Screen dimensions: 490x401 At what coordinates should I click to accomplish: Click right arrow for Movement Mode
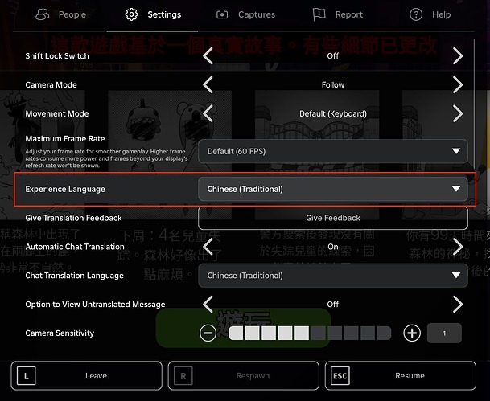pos(458,113)
